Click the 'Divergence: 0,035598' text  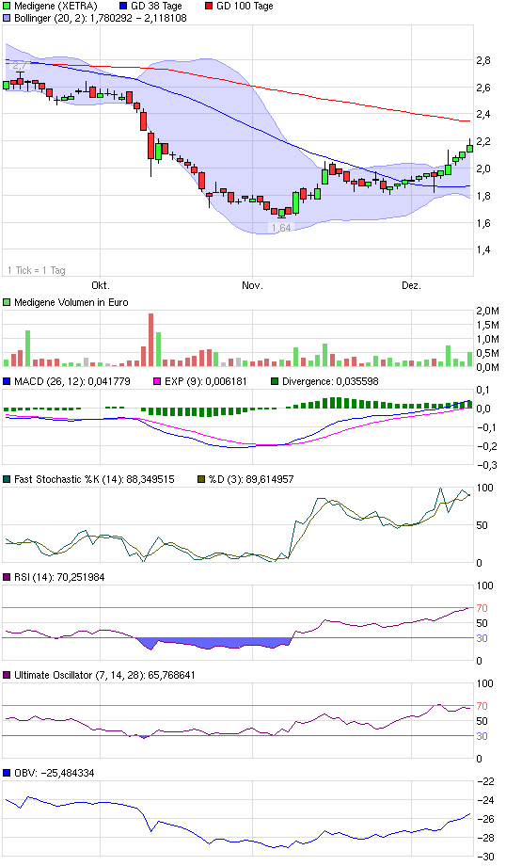pyautogui.click(x=330, y=381)
